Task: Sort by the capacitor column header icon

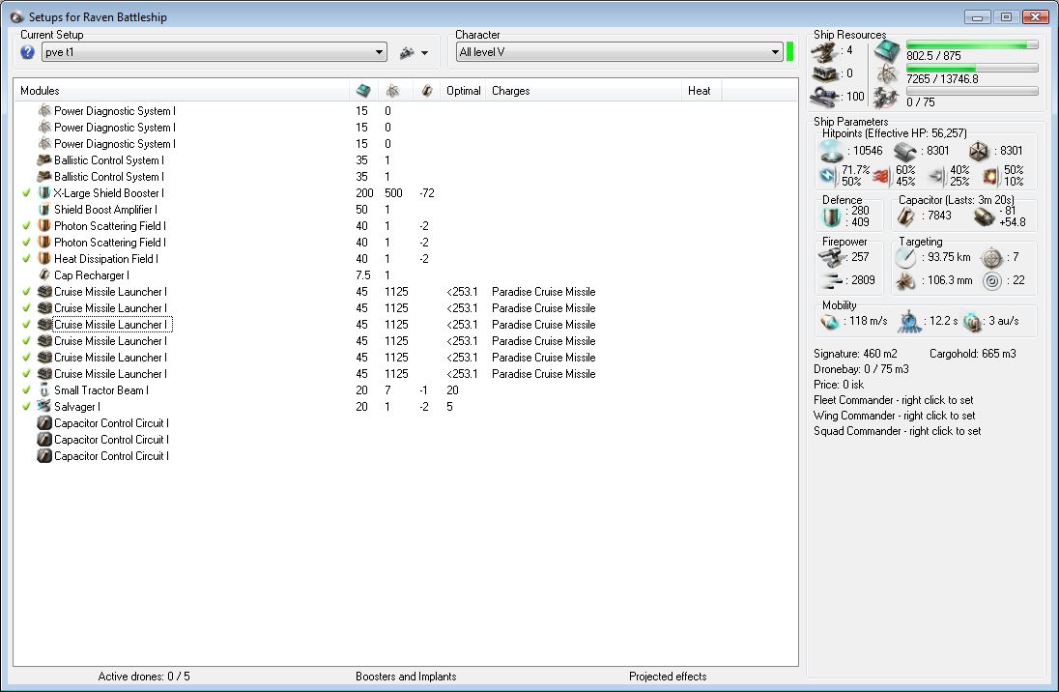Action: tap(426, 91)
